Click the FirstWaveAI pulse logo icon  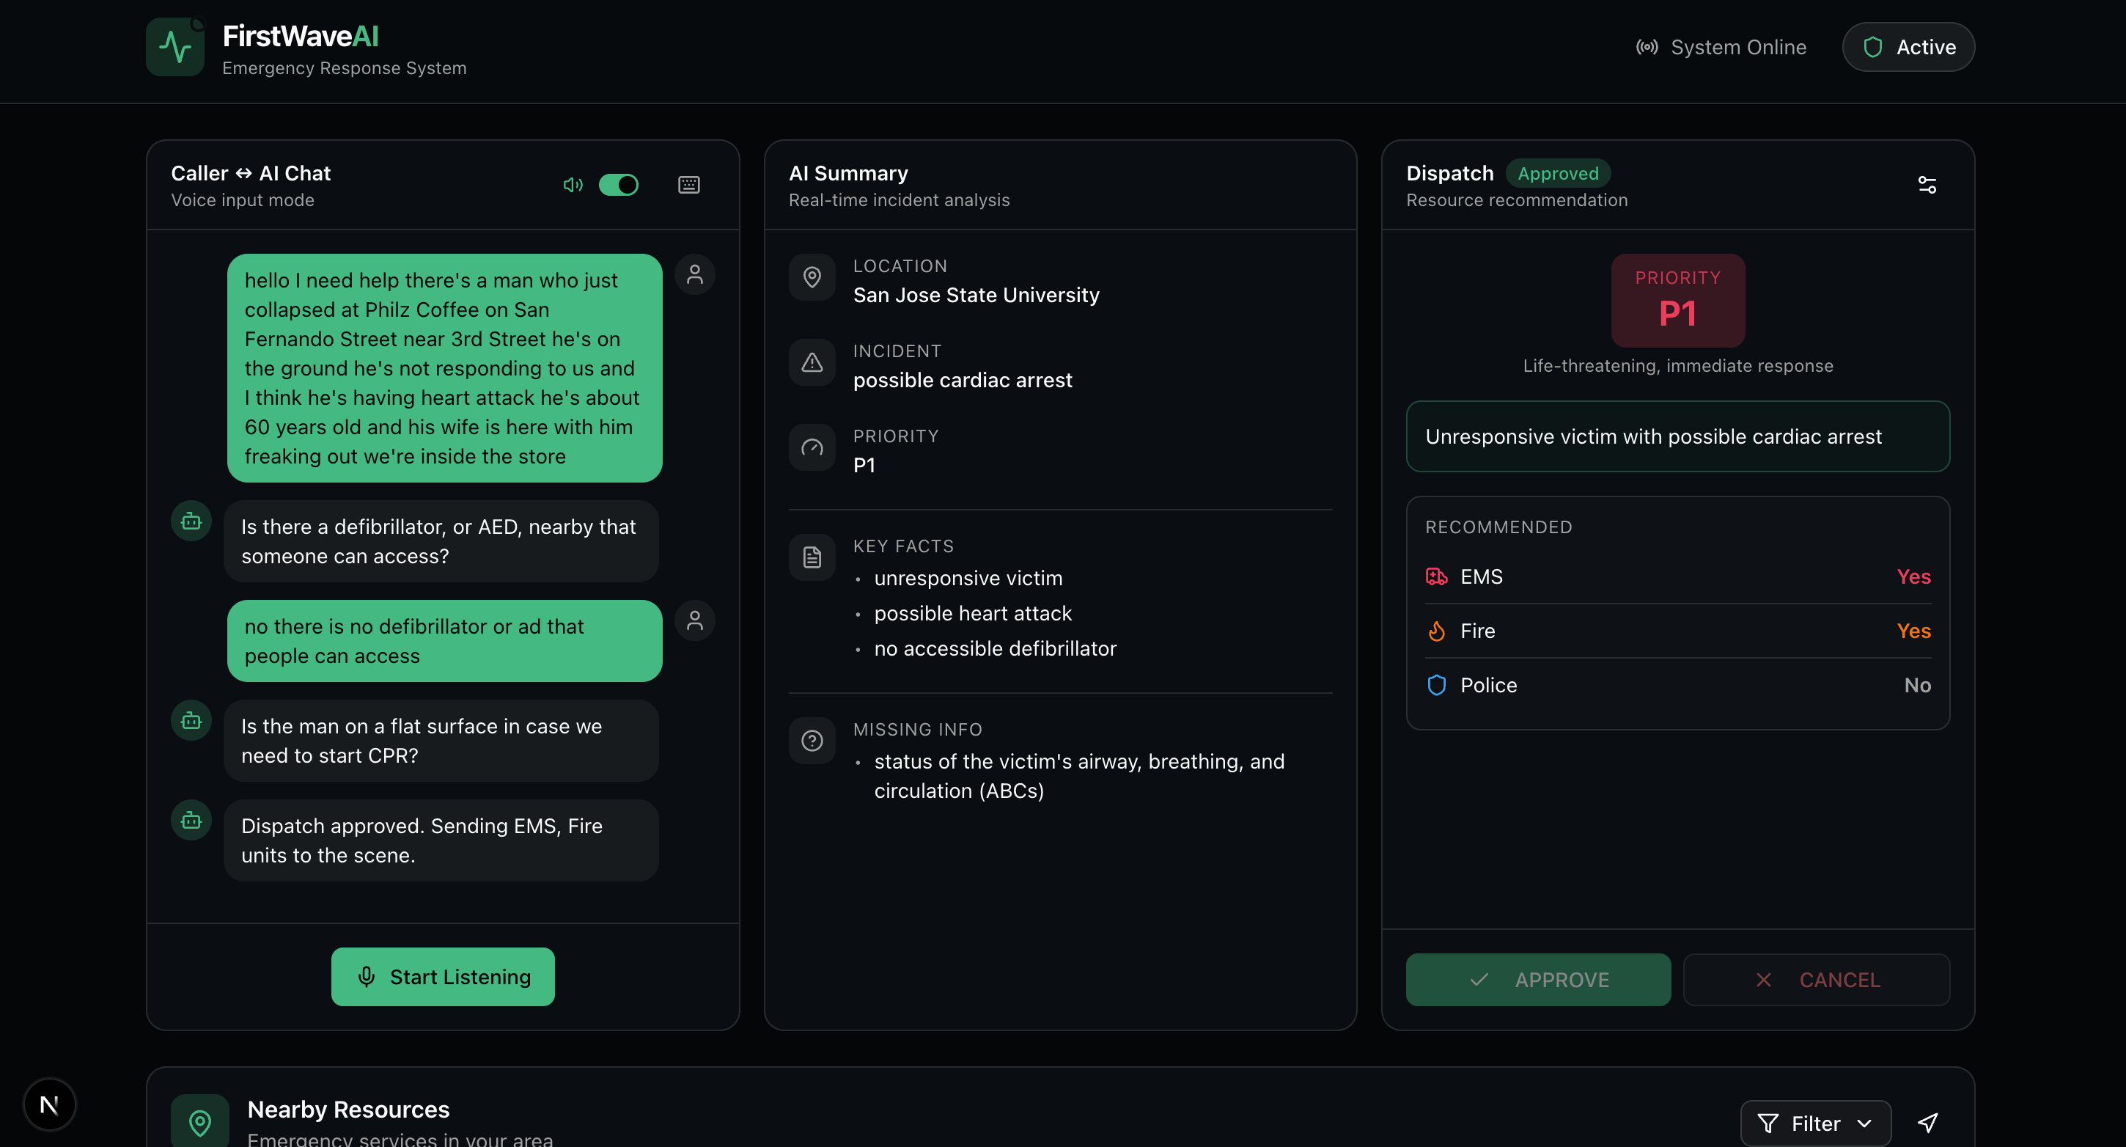[x=175, y=47]
